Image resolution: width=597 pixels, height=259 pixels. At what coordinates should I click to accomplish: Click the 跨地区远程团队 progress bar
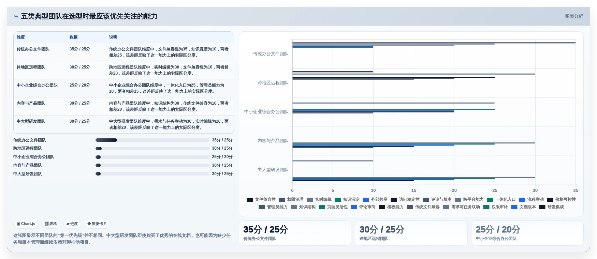tap(152, 149)
